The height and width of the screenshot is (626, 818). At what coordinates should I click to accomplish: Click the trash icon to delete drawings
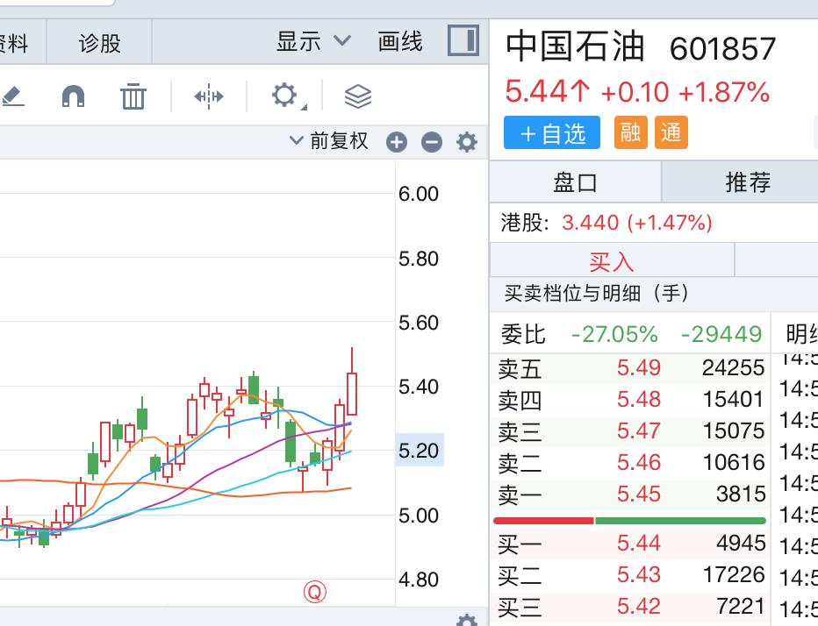(133, 98)
